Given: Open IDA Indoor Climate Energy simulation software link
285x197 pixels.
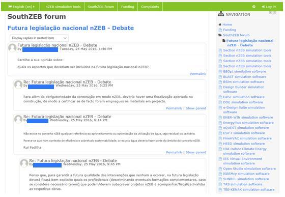Looking at the screenshot, I should 245,151.
